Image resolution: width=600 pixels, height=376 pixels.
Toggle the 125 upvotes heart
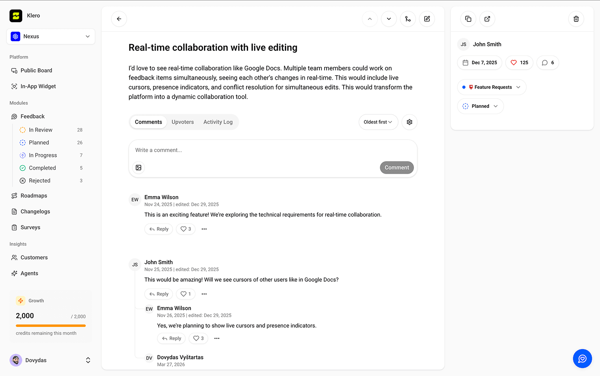[519, 63]
